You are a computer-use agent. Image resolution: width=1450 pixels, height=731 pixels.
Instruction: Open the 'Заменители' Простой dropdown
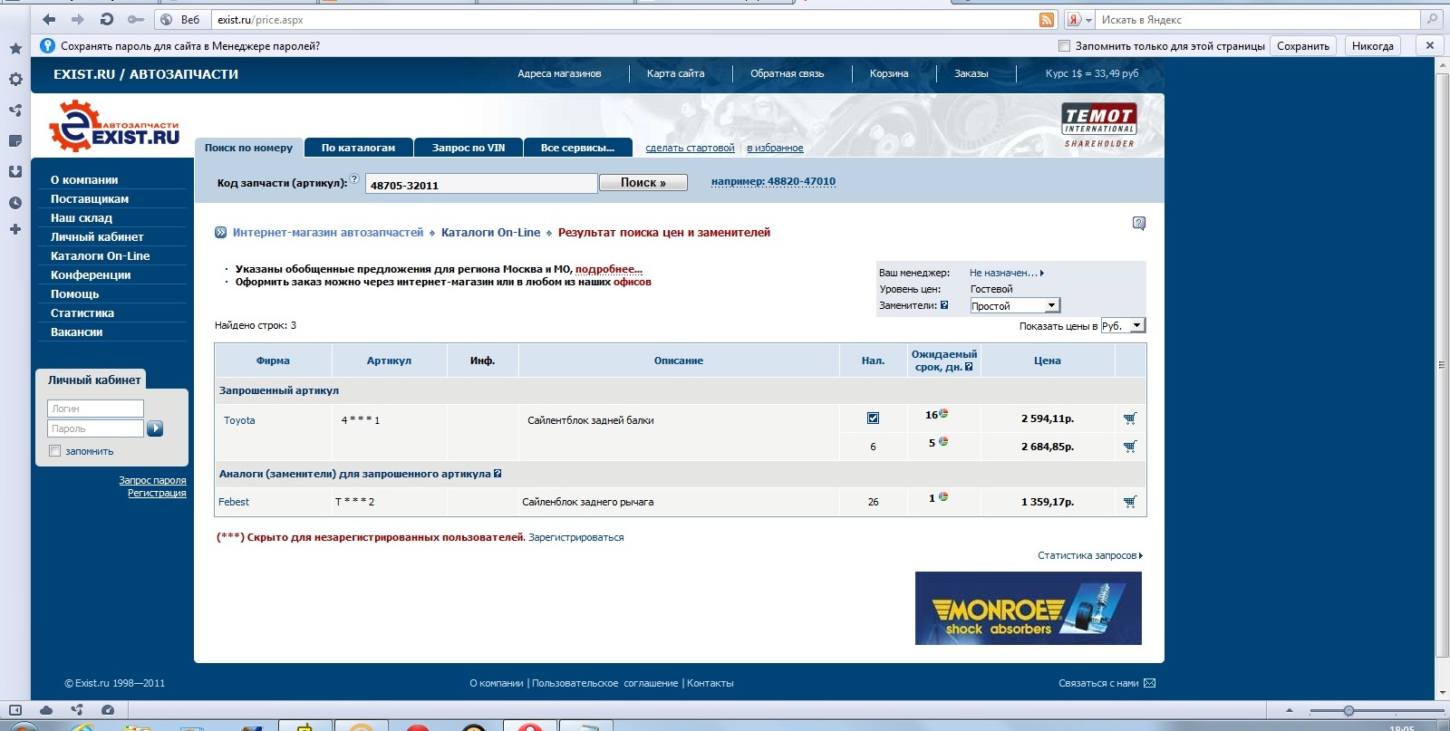[x=1014, y=306]
